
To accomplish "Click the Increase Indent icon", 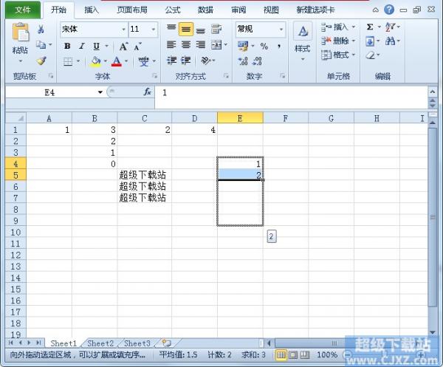I will 185,61.
